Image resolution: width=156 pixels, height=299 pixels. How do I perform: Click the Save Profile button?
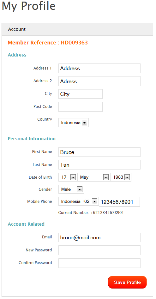click(127, 282)
